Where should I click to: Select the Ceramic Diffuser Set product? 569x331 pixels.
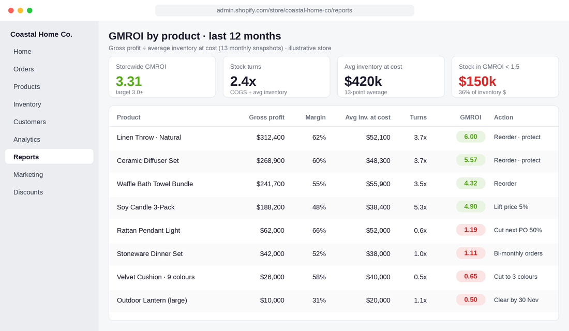point(148,160)
